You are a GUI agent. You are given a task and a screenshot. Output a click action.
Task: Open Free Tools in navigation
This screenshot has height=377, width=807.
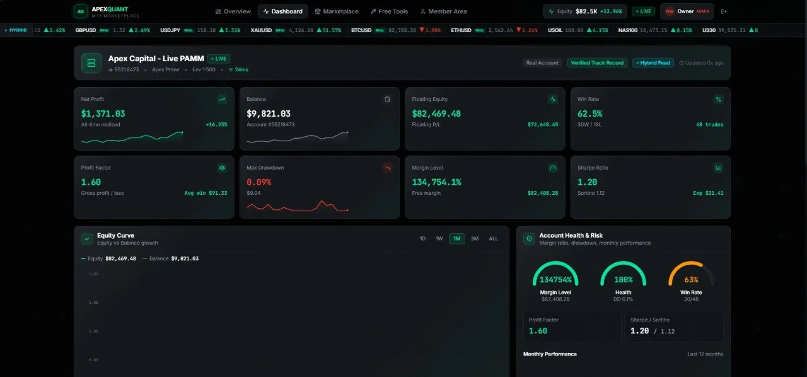coord(389,11)
